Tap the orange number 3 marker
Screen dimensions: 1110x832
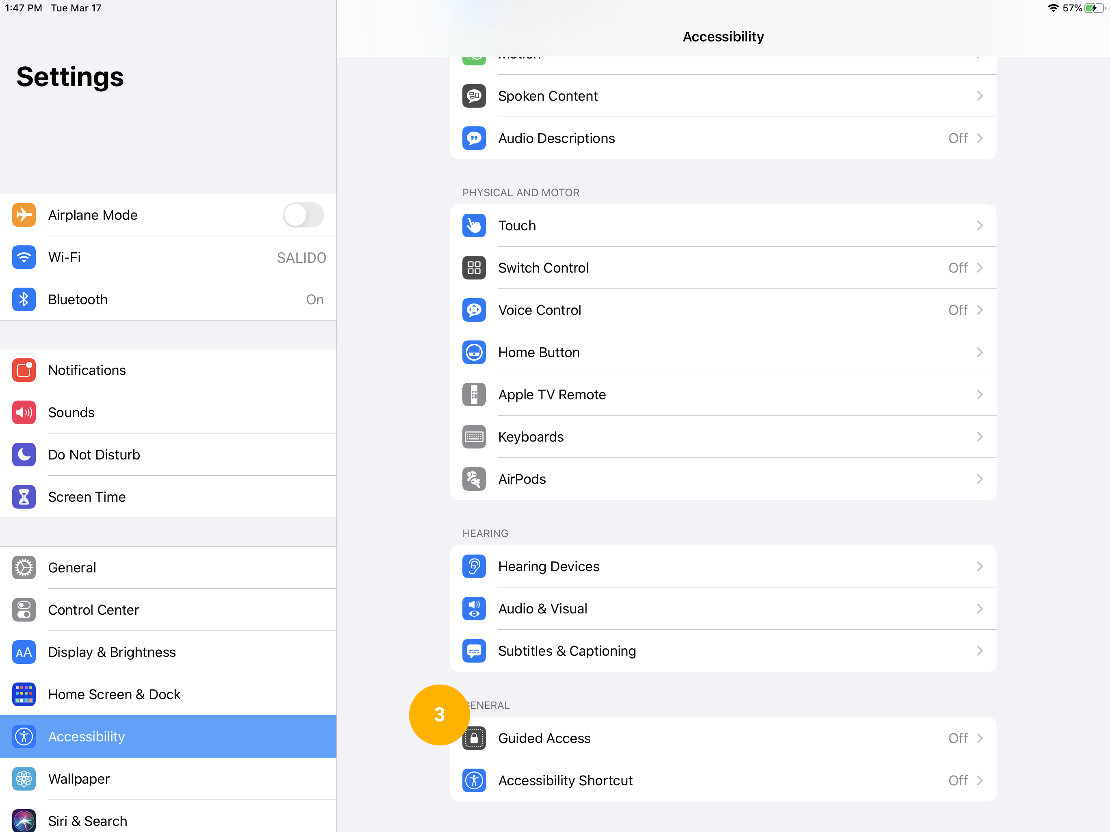click(x=439, y=715)
